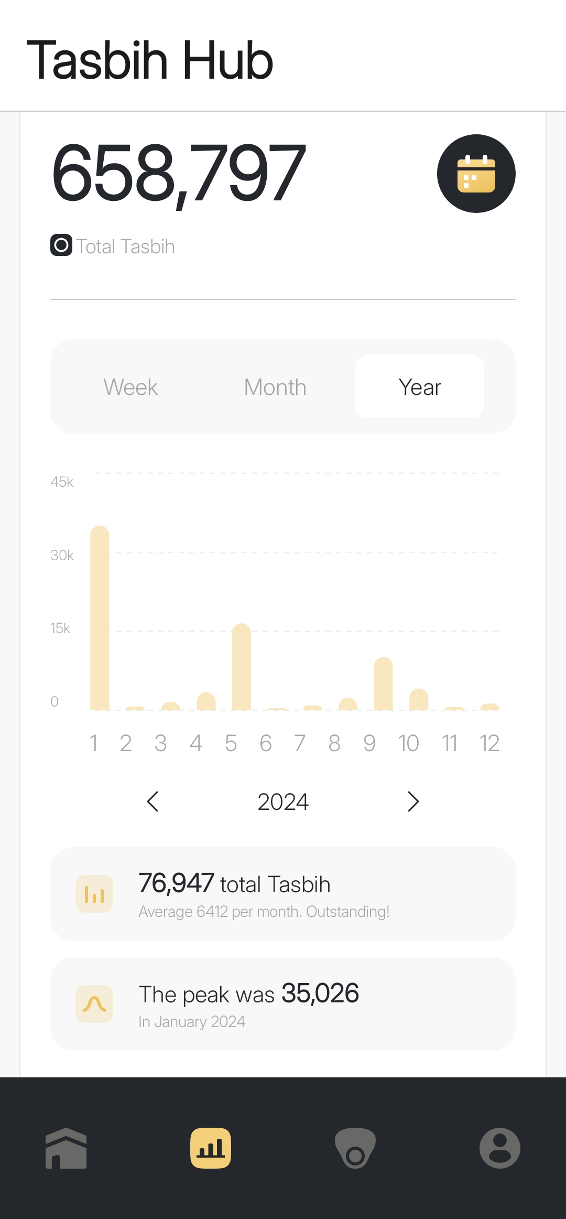566x1219 pixels.
Task: Tap the 2024 year label
Action: [283, 801]
